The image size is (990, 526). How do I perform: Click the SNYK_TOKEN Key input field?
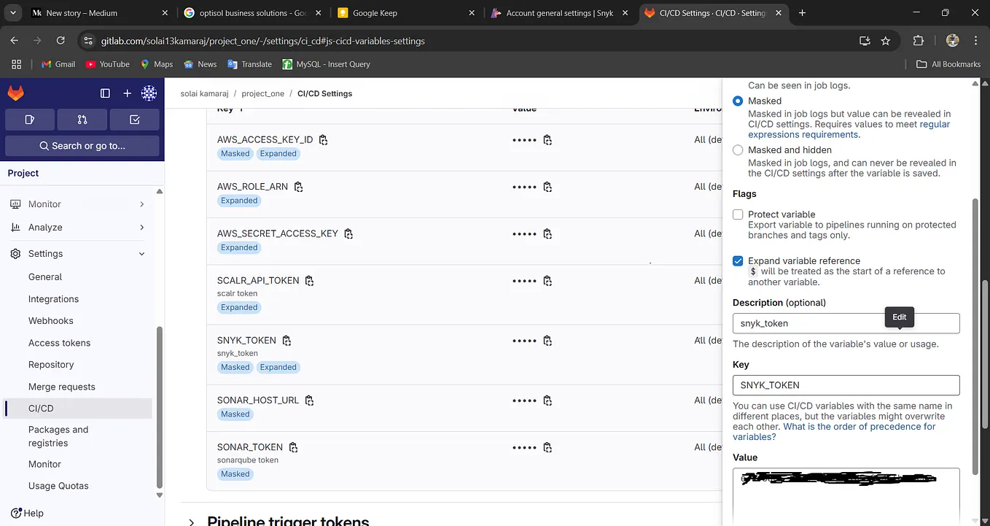[846, 385]
